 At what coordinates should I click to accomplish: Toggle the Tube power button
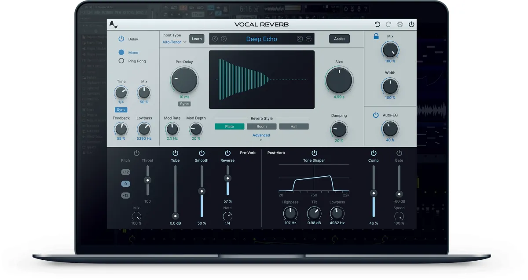coord(175,153)
